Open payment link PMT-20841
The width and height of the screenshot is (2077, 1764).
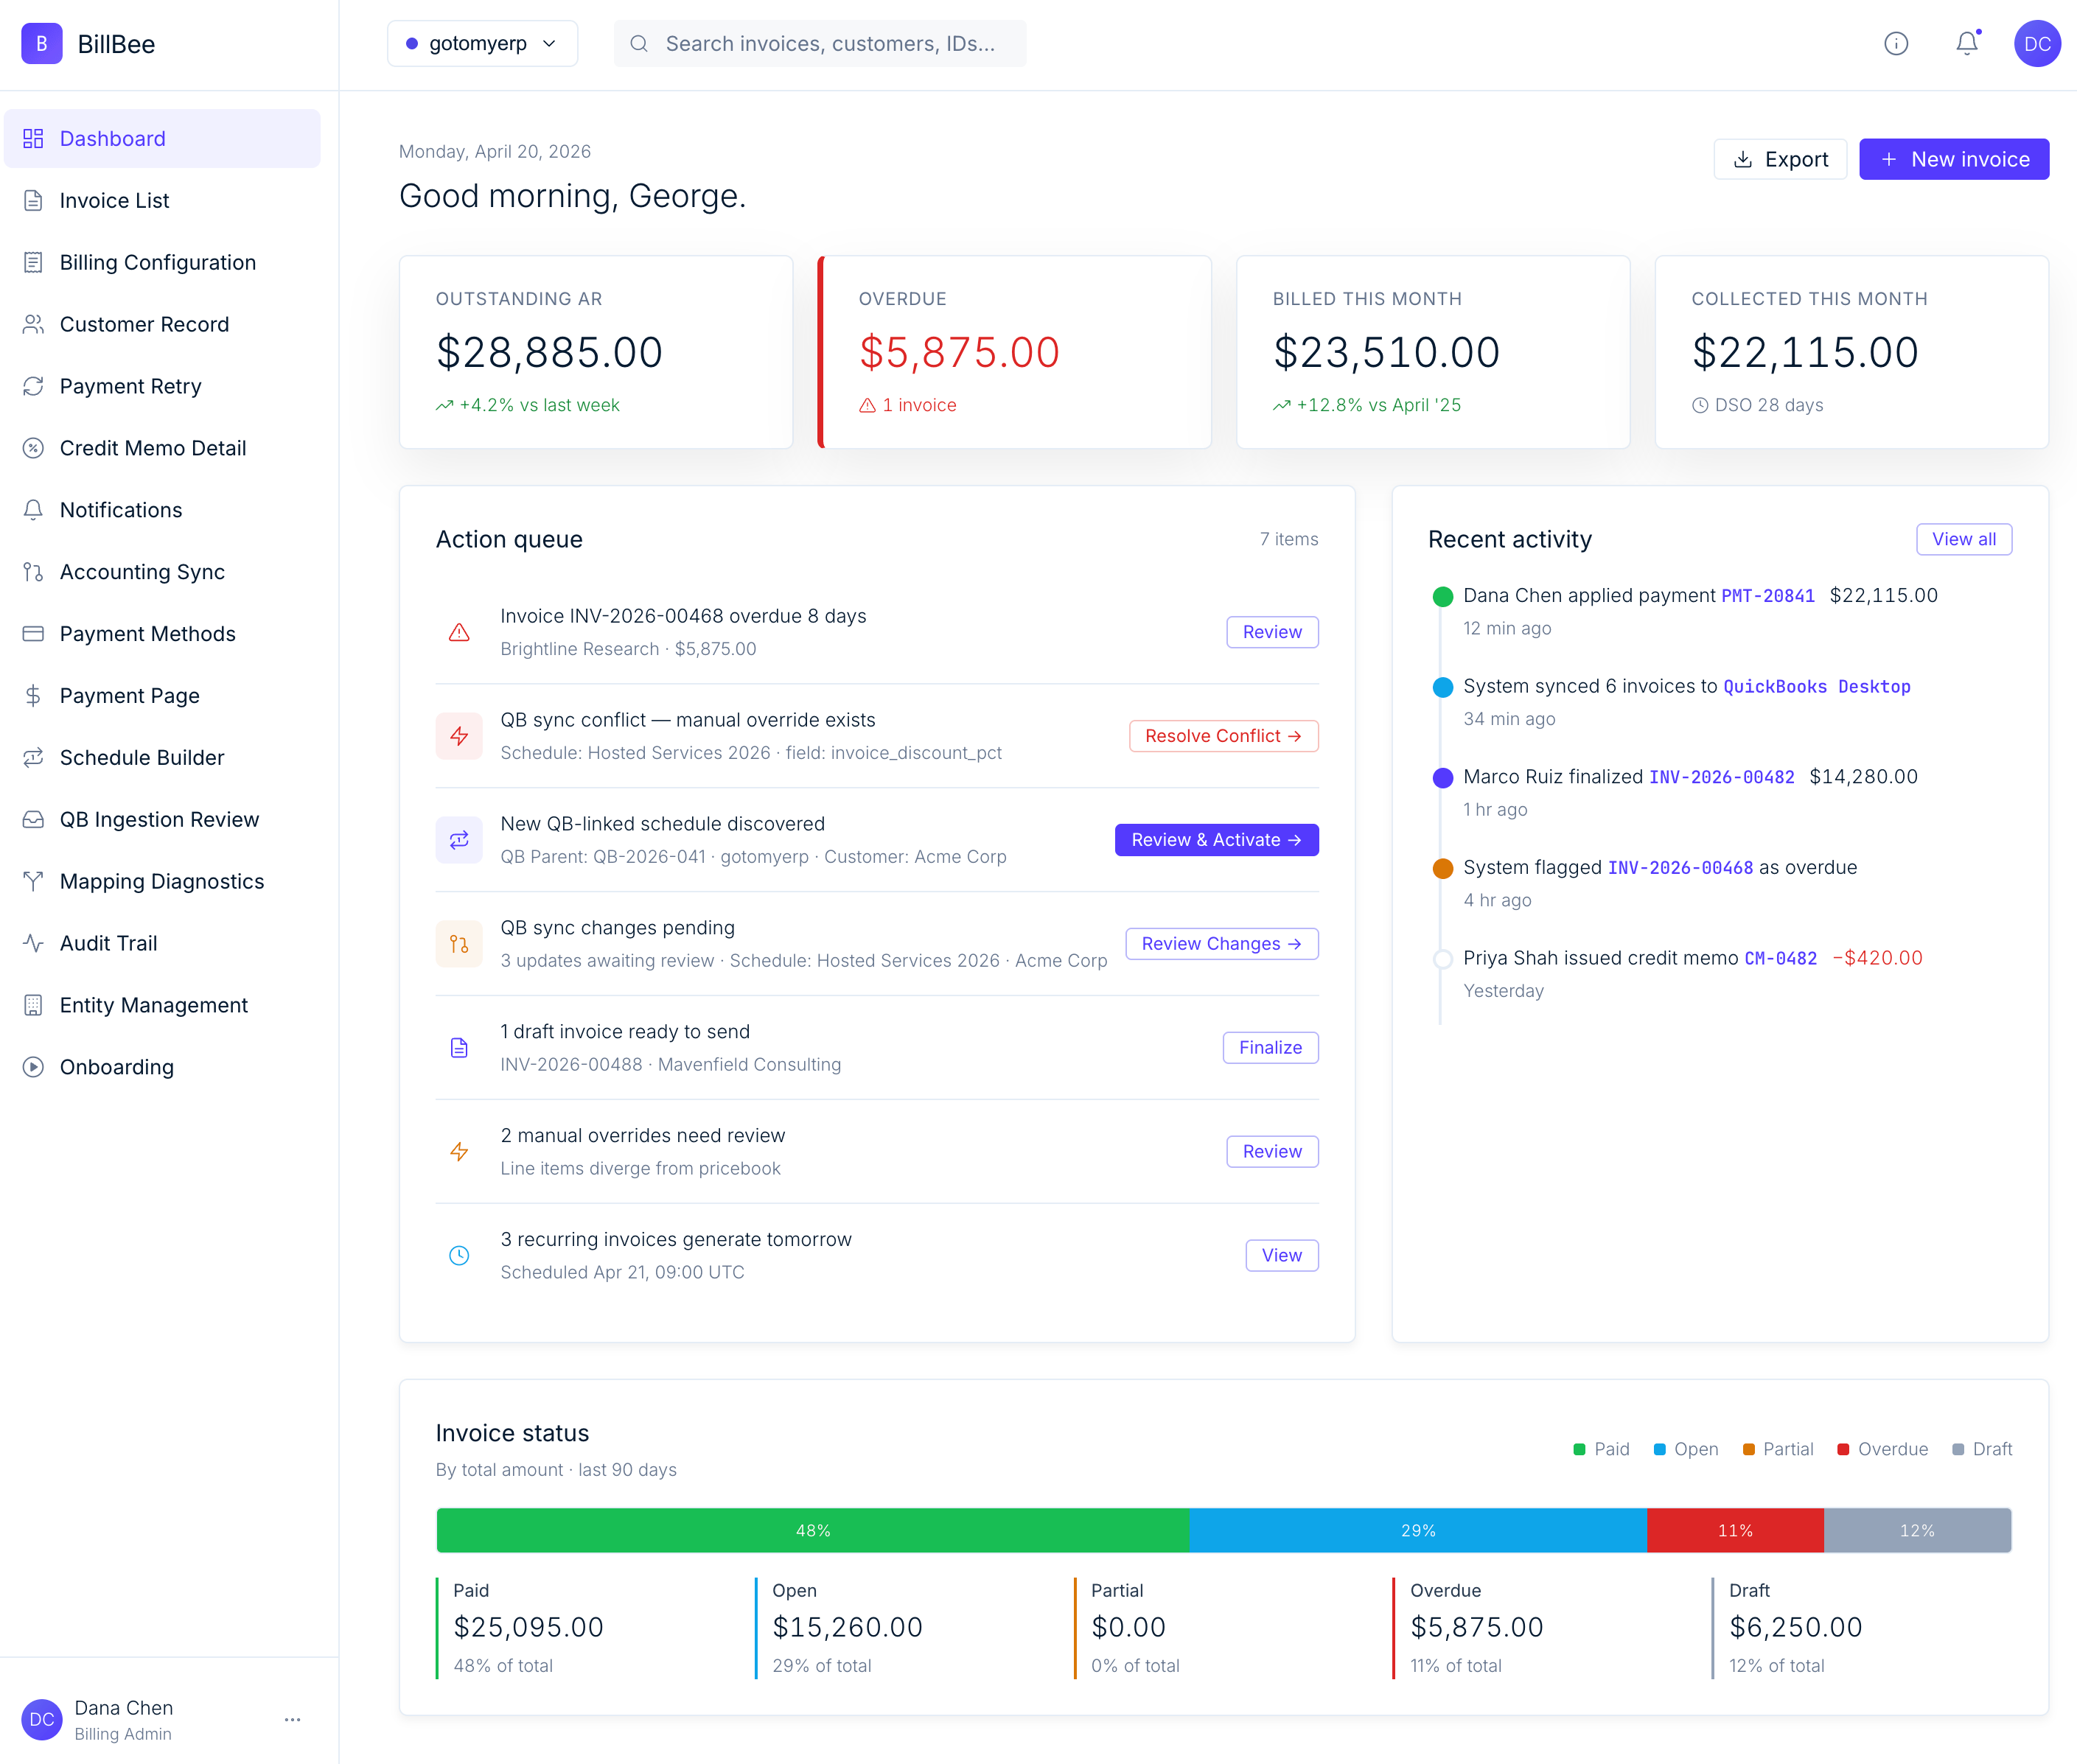[1767, 596]
